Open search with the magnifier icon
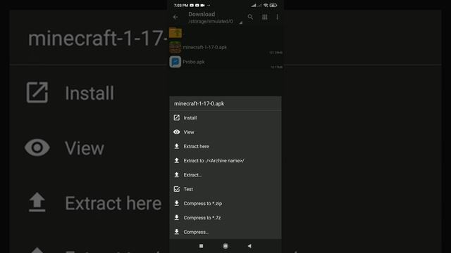The height and width of the screenshot is (253, 451). 250,17
